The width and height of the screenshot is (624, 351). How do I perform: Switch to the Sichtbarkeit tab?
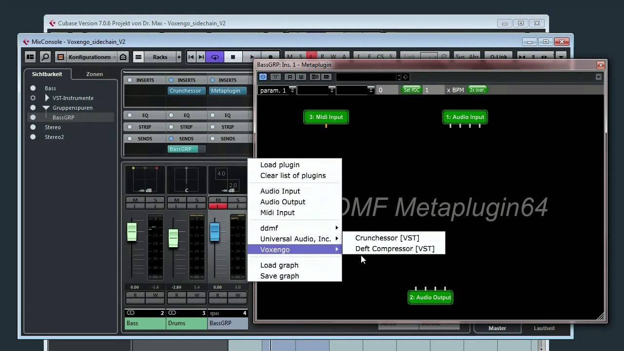coord(47,74)
